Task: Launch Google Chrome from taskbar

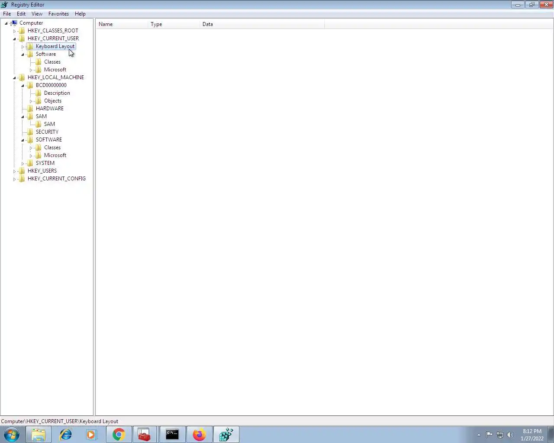Action: coord(119,434)
